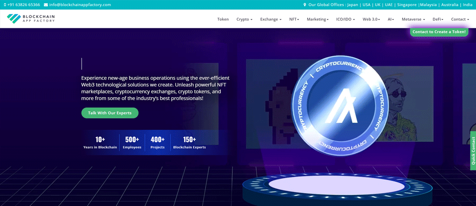Select Singapore in Global Offices
Viewport: 476px width, 206px height.
[x=407, y=5]
